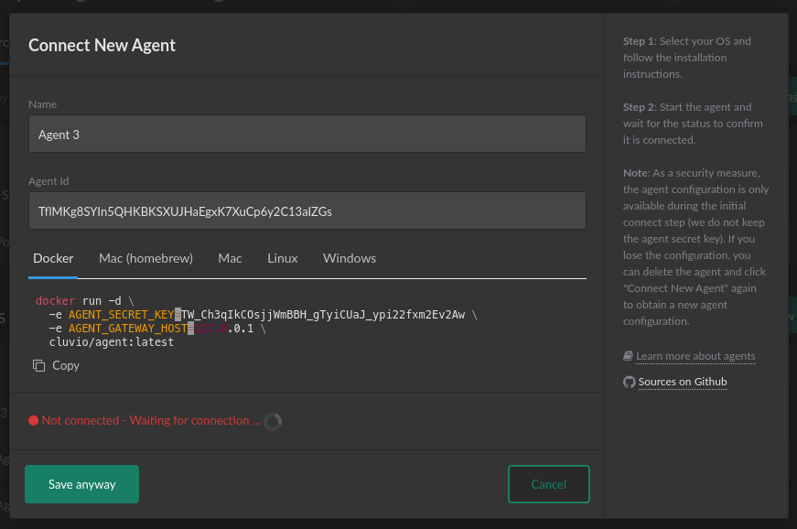
Task: Click the AGENT_SECRET_KEY value in the command
Action: click(323, 315)
